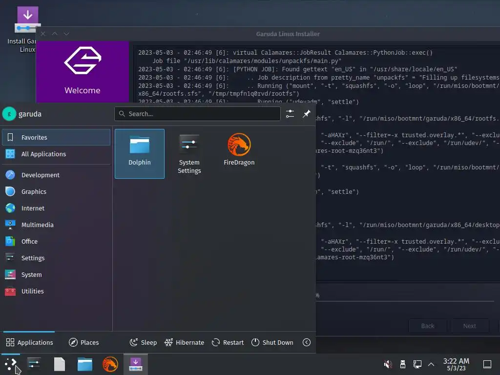
Task: Select the Favorites category
Action: [x=56, y=137]
